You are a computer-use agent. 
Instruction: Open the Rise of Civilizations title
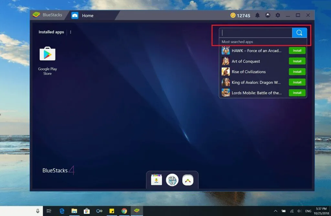click(x=249, y=72)
